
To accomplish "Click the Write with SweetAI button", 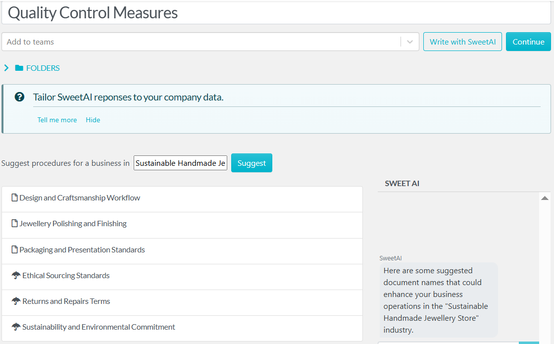I will coord(462,42).
